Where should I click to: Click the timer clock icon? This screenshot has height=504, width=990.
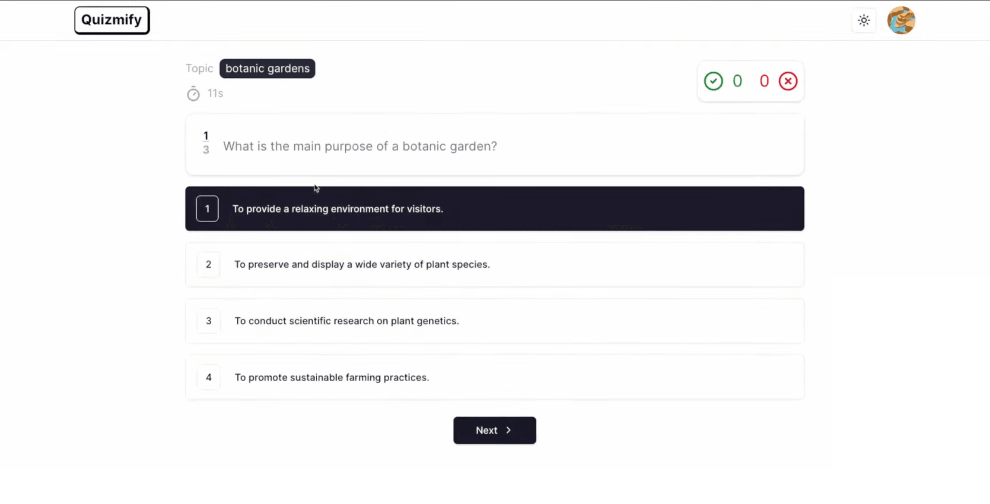tap(192, 93)
